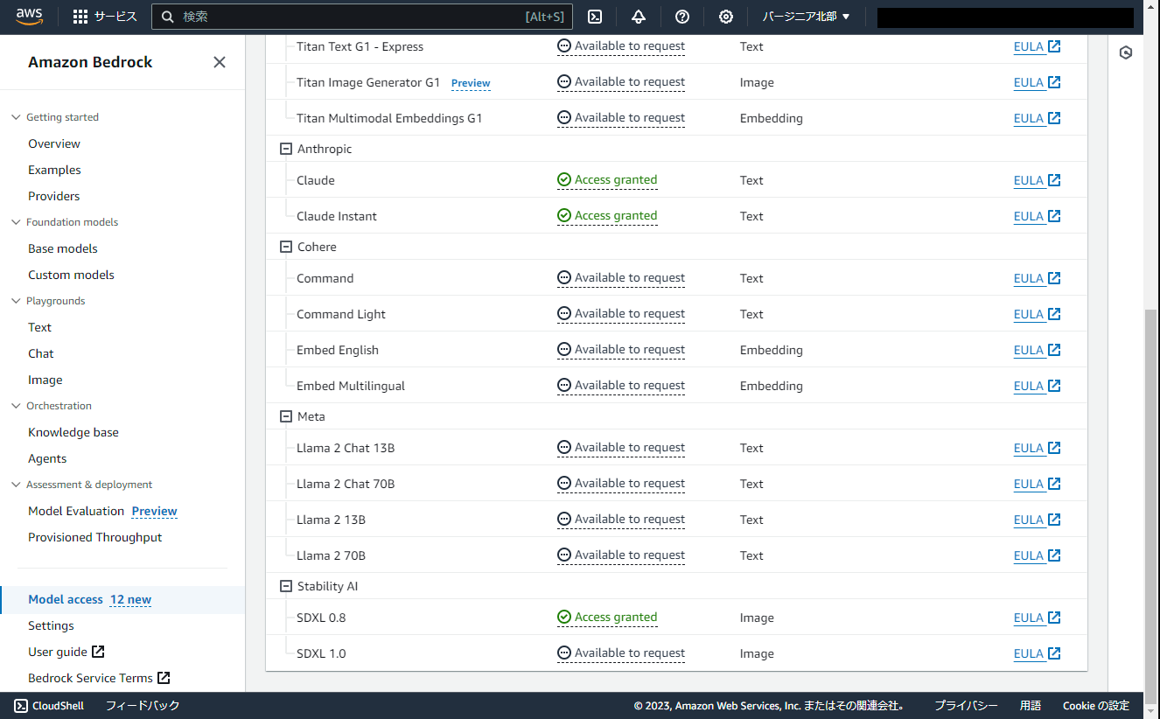Open the settings gear icon in top bar
This screenshot has height=719, width=1160.
(x=726, y=17)
